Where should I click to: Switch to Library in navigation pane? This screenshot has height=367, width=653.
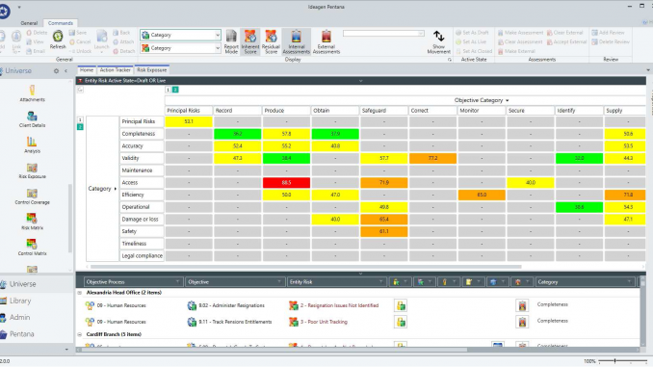point(20,301)
